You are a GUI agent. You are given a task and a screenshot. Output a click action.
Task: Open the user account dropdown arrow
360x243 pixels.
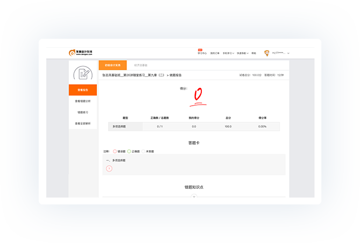[x=288, y=53]
